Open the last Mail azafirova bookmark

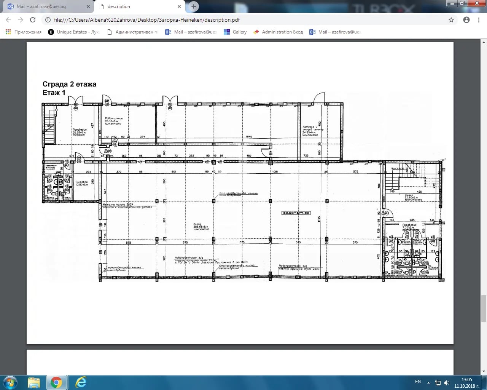tap(335, 32)
